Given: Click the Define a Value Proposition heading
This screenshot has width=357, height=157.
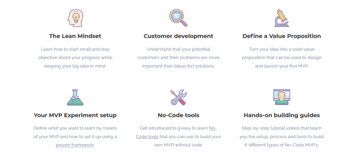Looking at the screenshot, I should pyautogui.click(x=282, y=36).
